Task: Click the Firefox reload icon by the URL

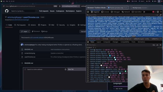Action: tap(4, 6)
